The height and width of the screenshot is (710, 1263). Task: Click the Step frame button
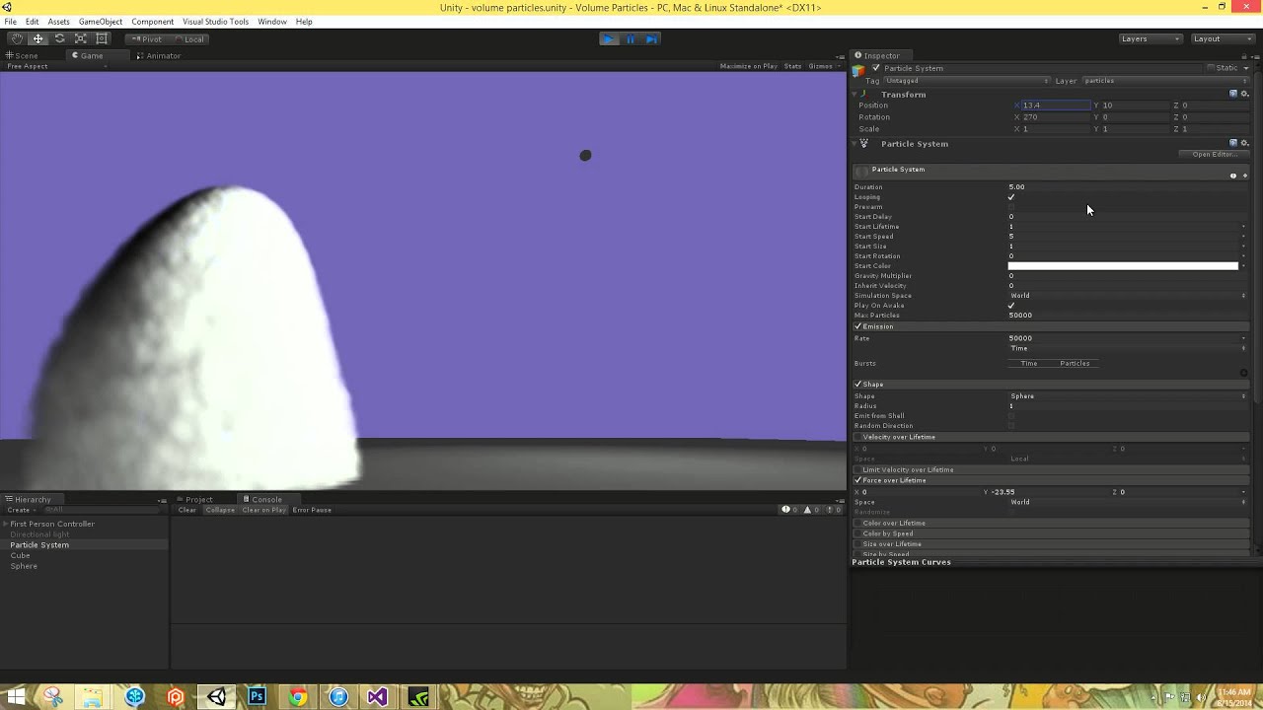[651, 38]
